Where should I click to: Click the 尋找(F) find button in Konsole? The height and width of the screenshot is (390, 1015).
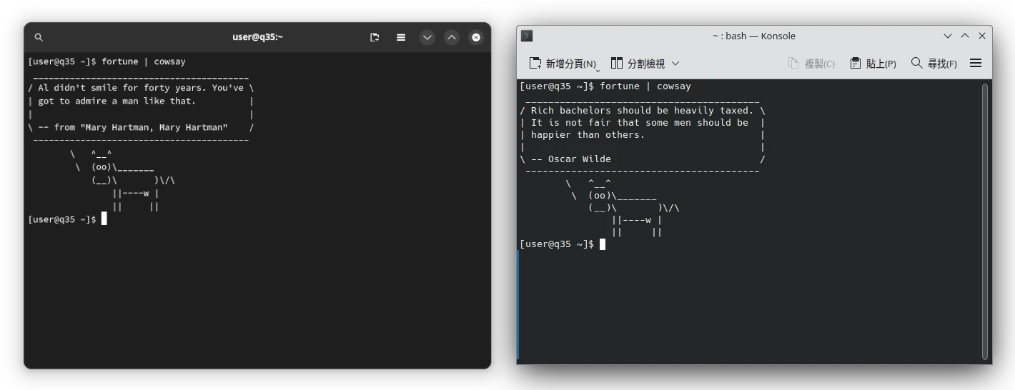click(934, 64)
